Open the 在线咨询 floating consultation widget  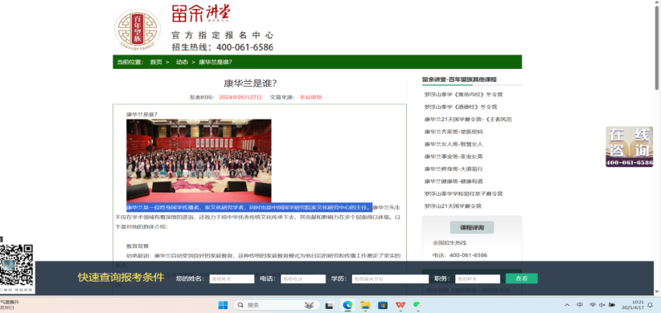[630, 146]
